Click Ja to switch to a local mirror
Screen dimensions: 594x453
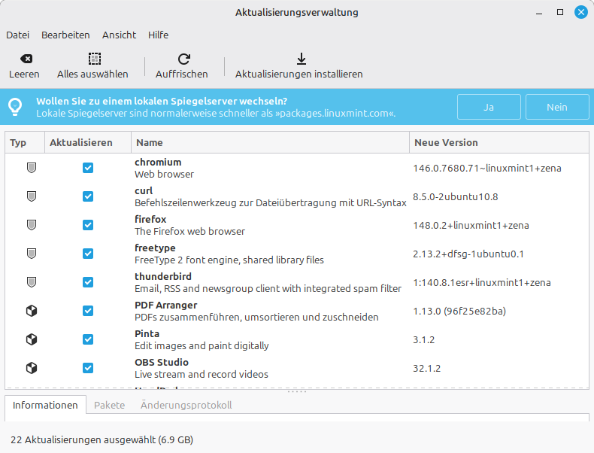click(x=489, y=107)
